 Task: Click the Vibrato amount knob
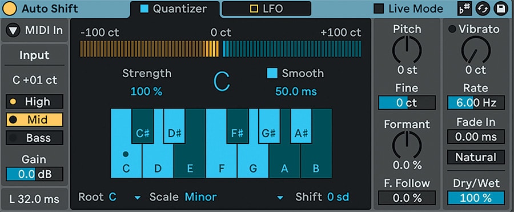click(x=476, y=50)
